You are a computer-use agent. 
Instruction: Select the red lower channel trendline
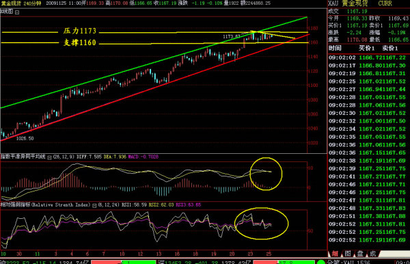[x=155, y=88]
